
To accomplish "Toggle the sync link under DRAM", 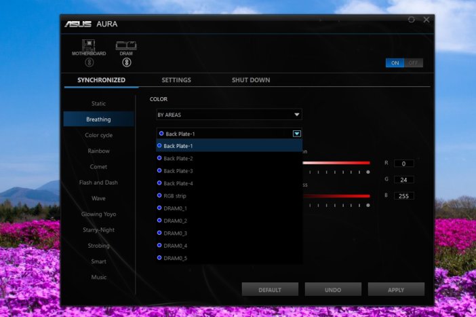I will pos(127,62).
